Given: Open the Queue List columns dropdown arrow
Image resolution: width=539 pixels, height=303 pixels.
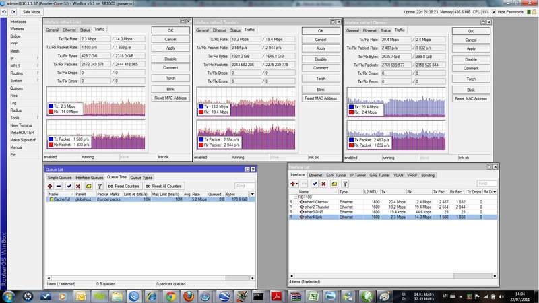Looking at the screenshot, I should click(252, 194).
